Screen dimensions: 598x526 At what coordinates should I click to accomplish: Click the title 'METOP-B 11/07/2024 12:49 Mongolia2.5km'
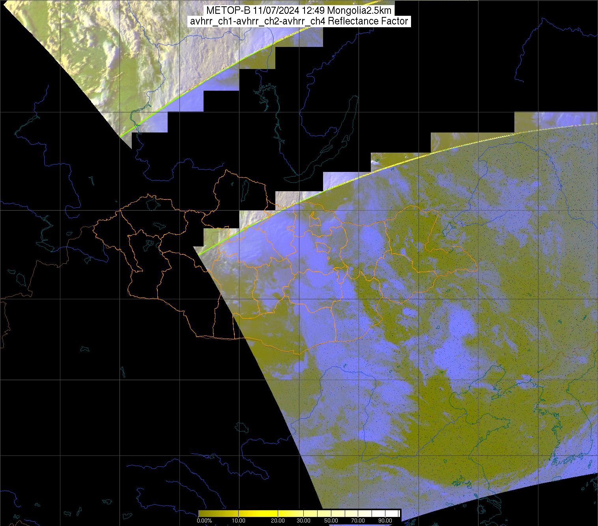(x=299, y=11)
